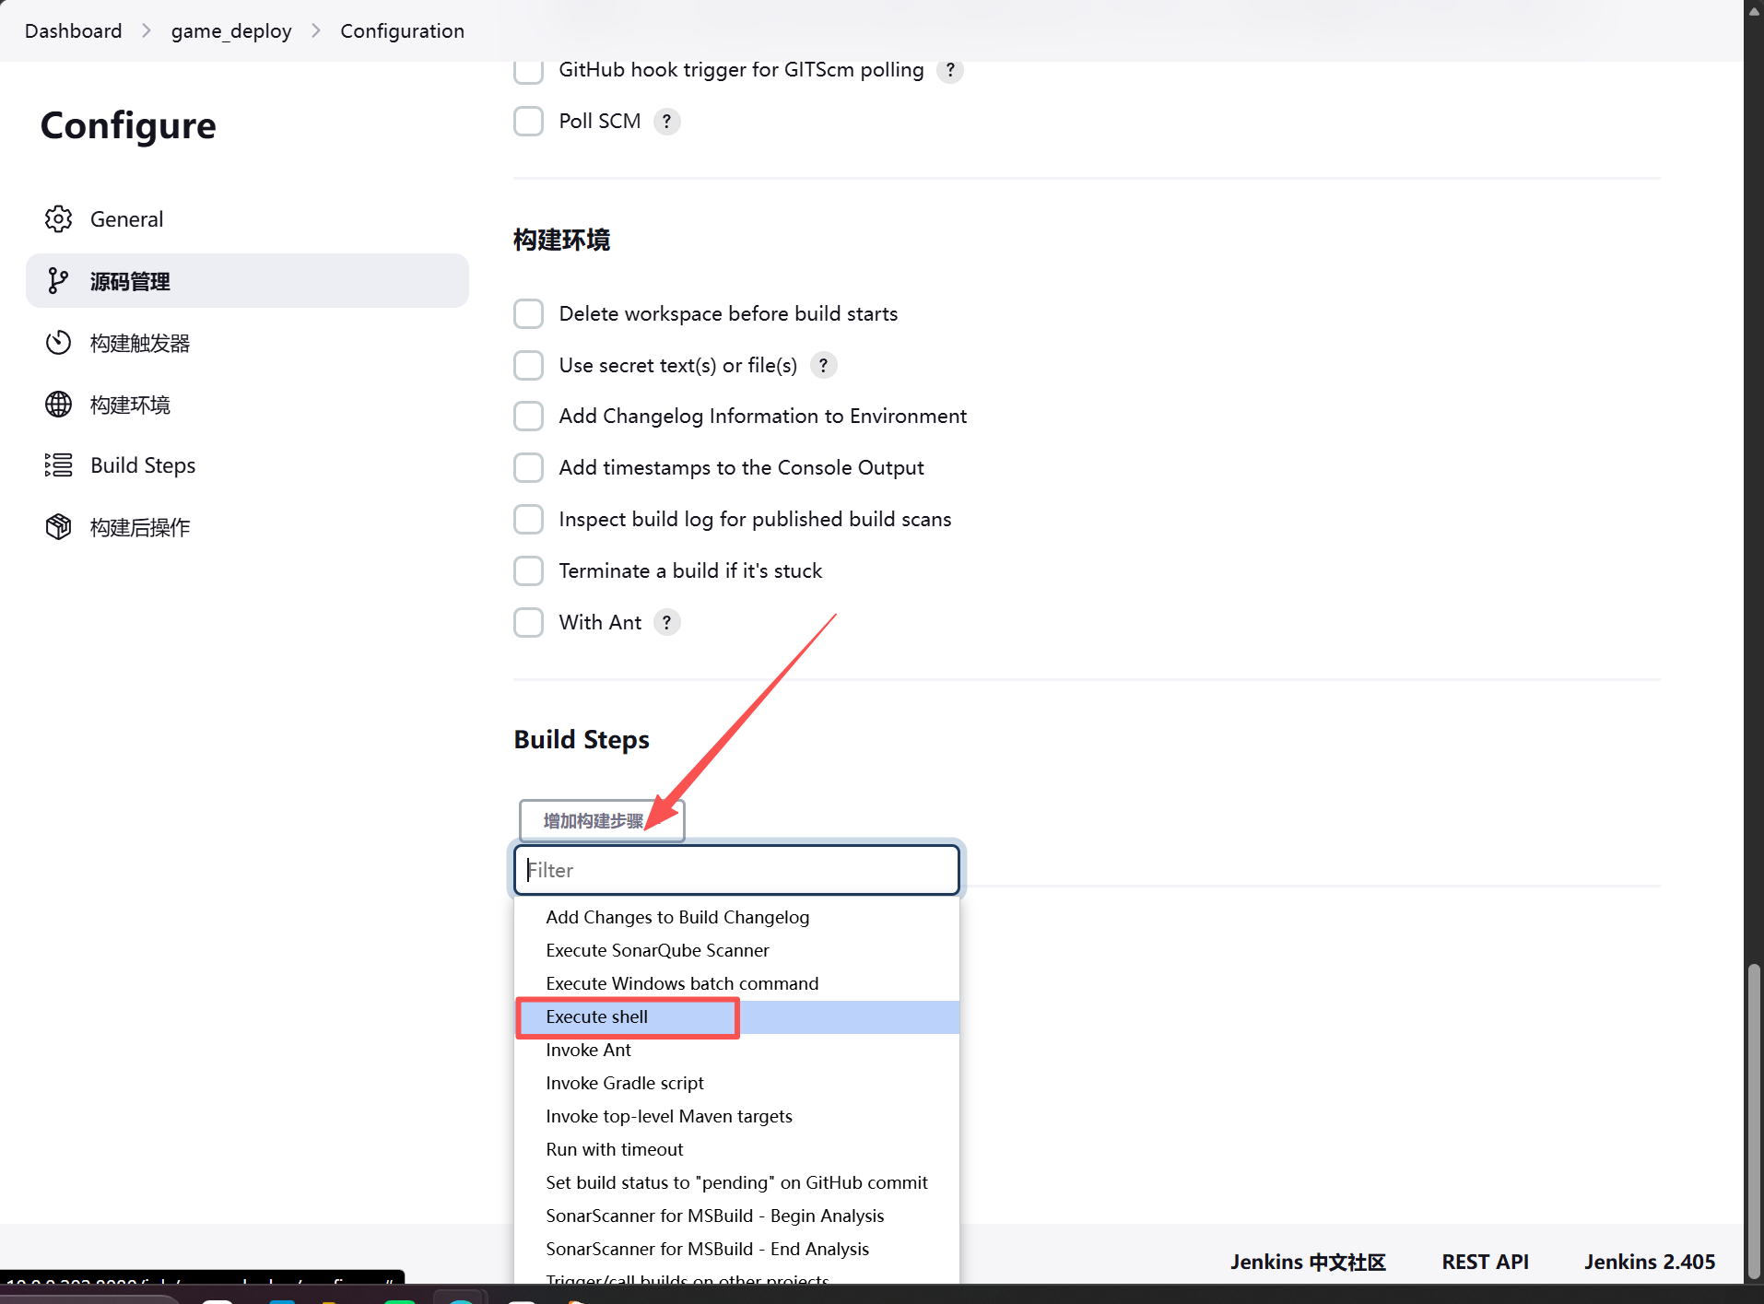Jump to 构建后操作 section
The width and height of the screenshot is (1764, 1304).
[x=247, y=527]
